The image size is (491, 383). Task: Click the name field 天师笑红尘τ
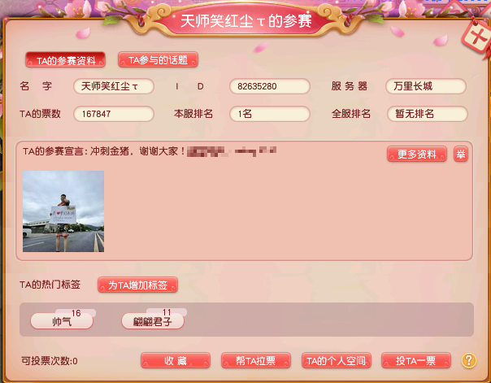click(x=114, y=86)
